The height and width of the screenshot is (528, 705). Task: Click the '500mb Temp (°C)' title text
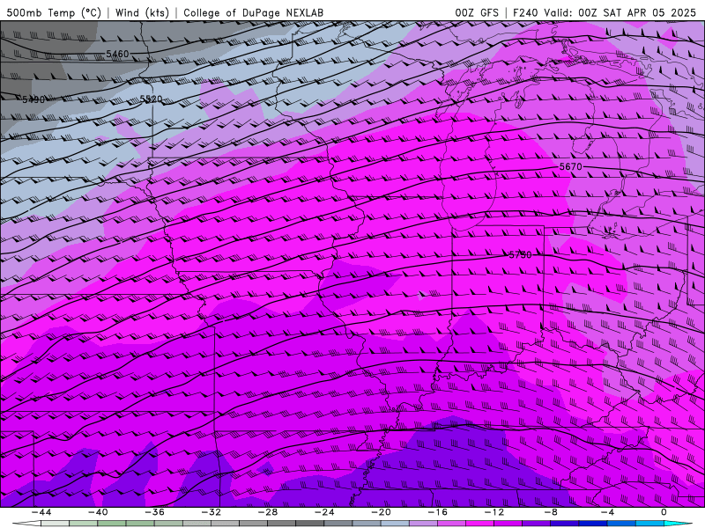pyautogui.click(x=54, y=13)
